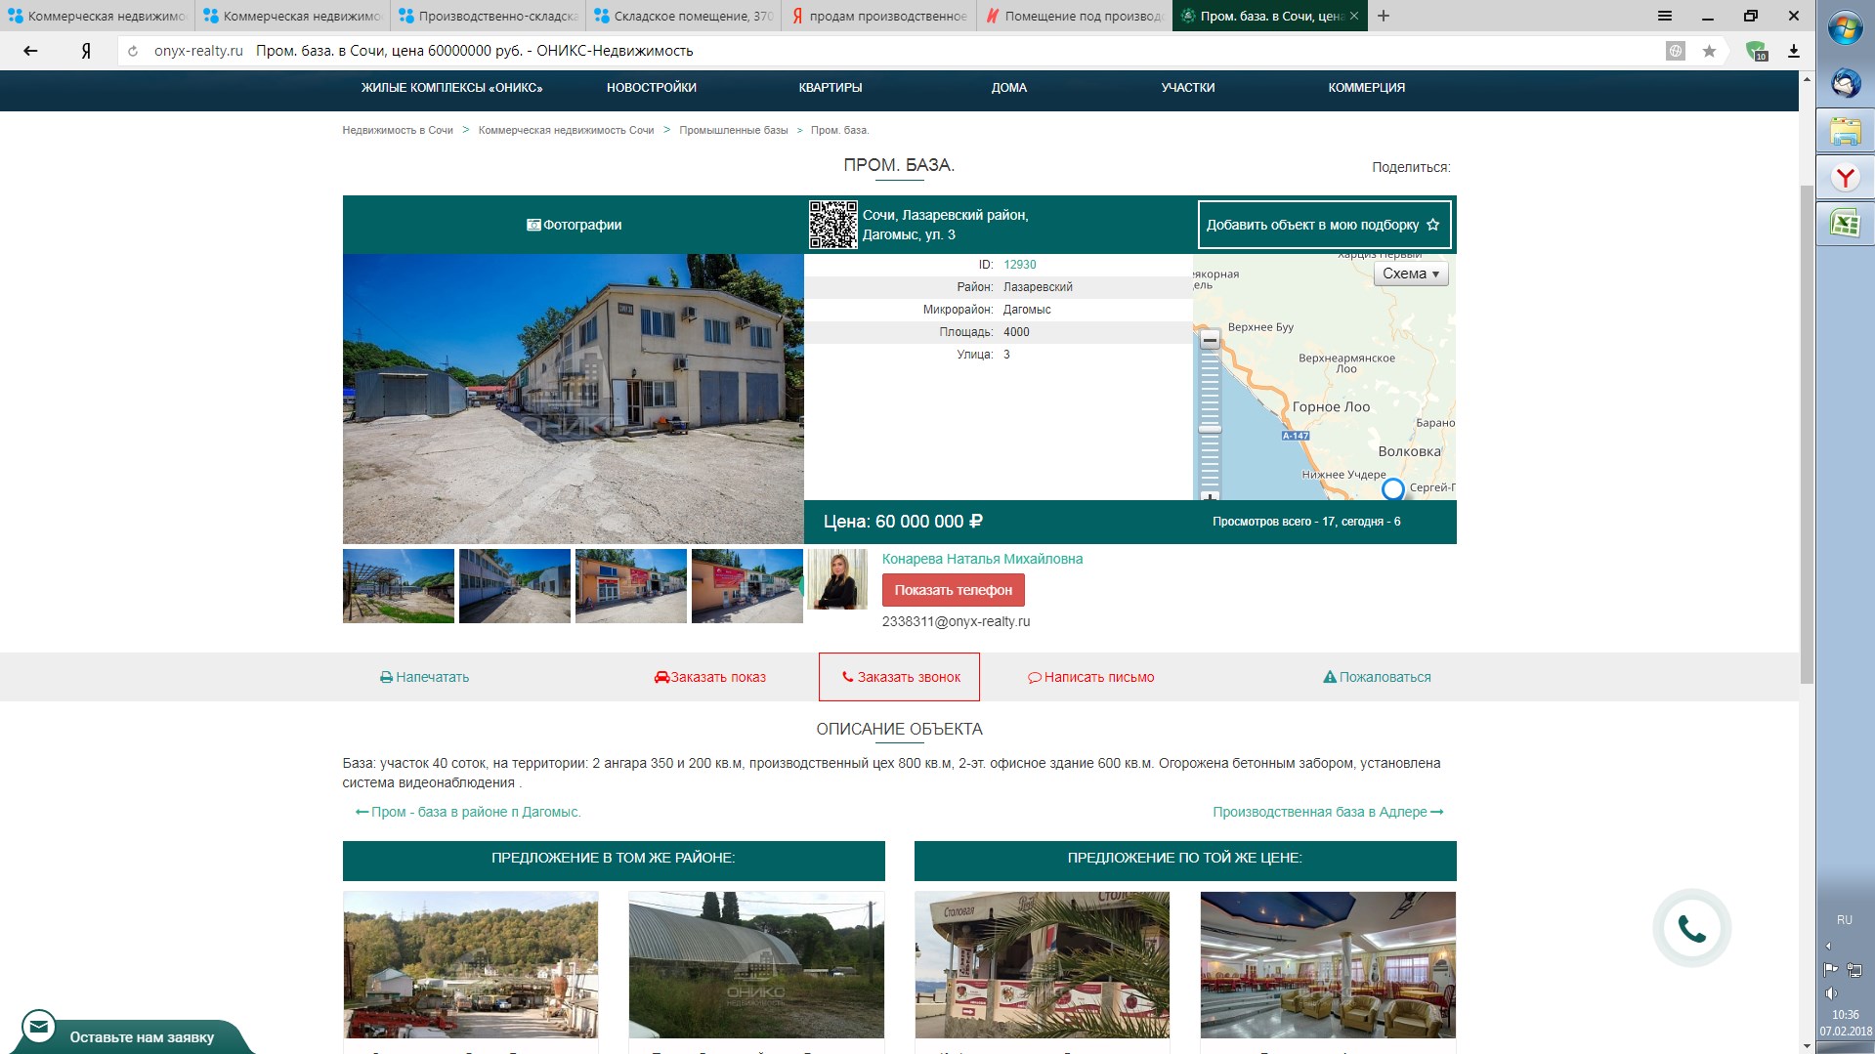Go to next 'Производственная база в Адлере'
This screenshot has width=1875, height=1054.
click(x=1328, y=812)
